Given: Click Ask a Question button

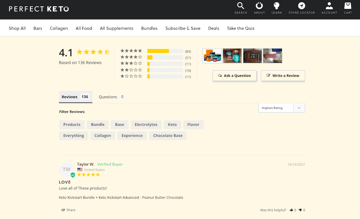Looking at the screenshot, I should tap(234, 76).
